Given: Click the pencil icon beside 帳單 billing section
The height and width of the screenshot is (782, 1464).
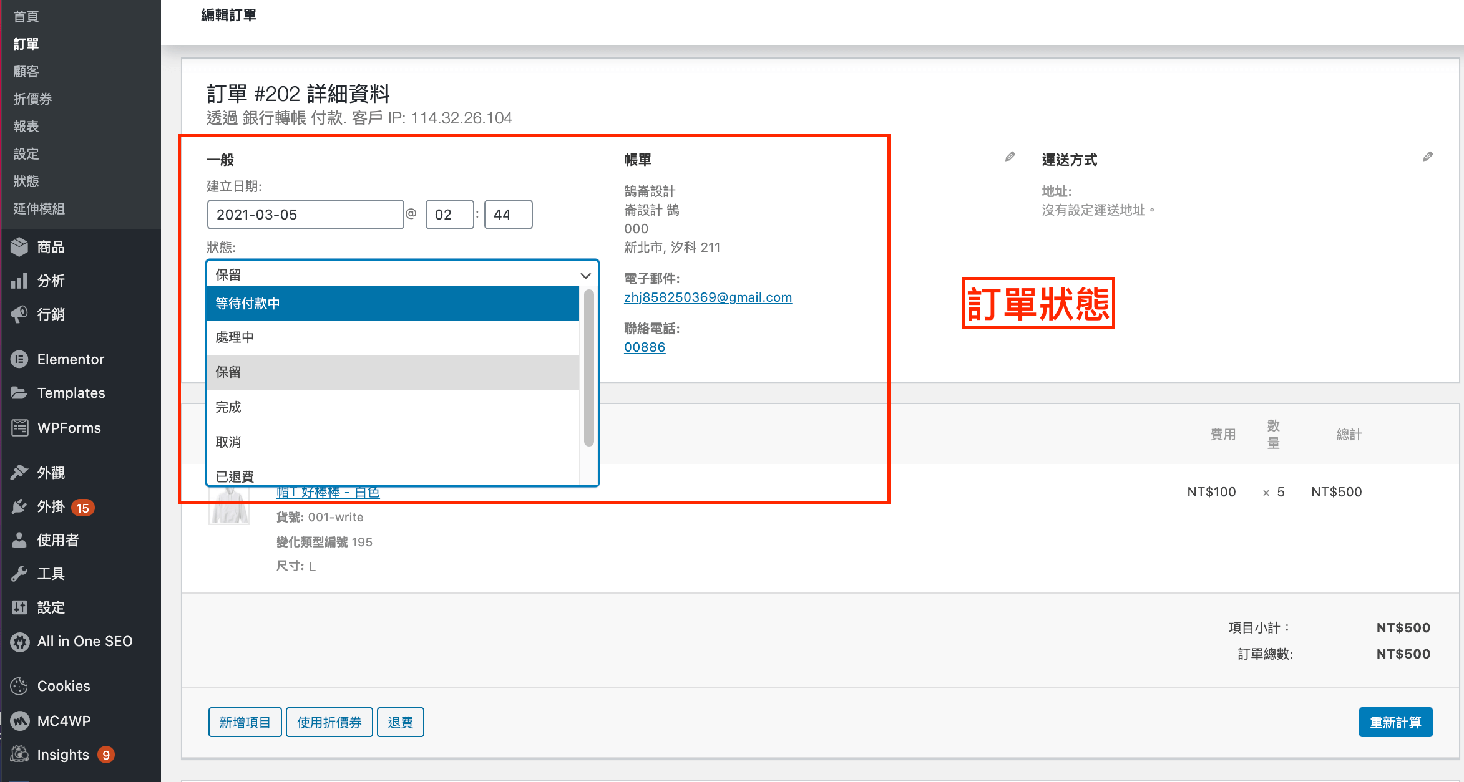Looking at the screenshot, I should point(1010,157).
